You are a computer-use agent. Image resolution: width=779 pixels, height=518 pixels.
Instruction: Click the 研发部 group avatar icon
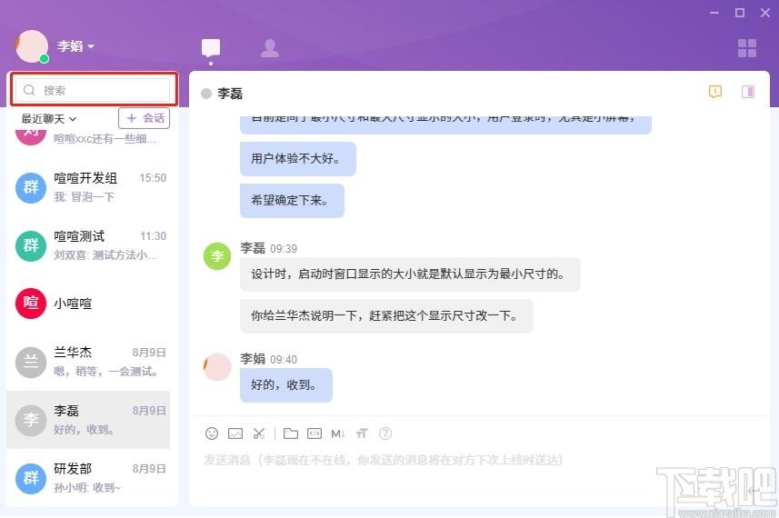31,478
